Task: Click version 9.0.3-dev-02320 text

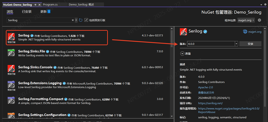Action: coord(152,83)
